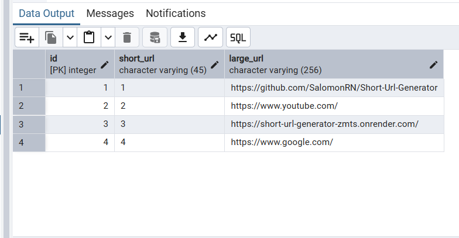The width and height of the screenshot is (459, 238).
Task: Expand the paste options dropdown arrow
Action: click(x=108, y=37)
